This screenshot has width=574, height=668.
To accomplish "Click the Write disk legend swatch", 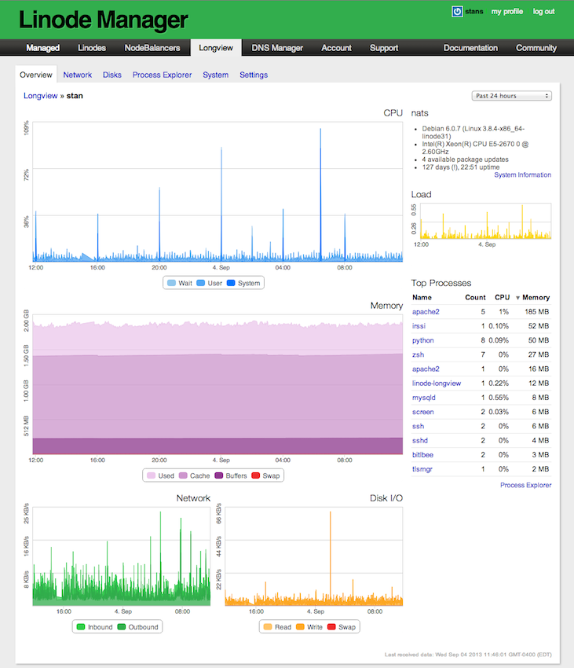I will tap(300, 627).
